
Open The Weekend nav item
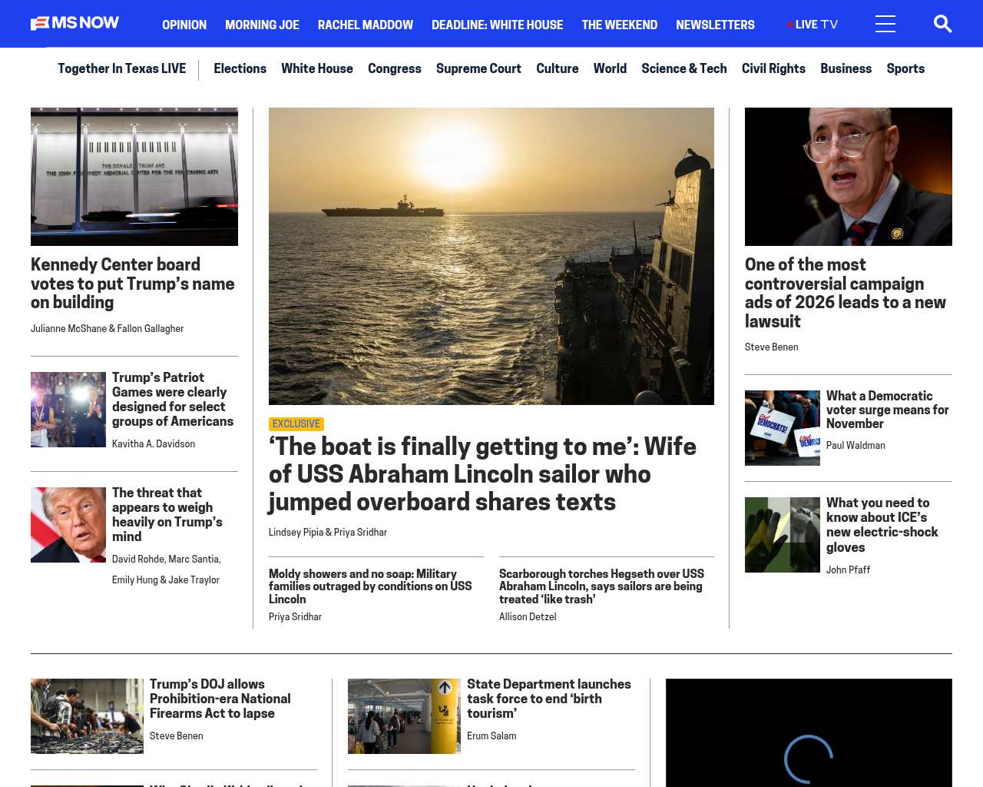(x=619, y=25)
